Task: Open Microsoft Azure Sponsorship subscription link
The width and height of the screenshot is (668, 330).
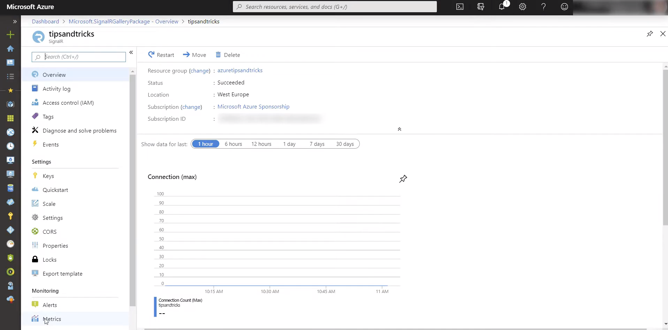Action: [x=253, y=107]
